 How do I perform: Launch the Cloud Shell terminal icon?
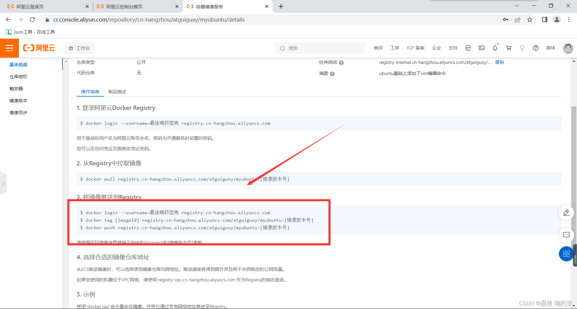pyautogui.click(x=482, y=48)
